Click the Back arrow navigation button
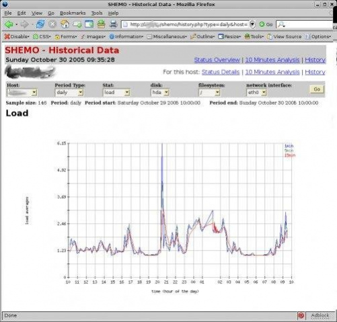This screenshot has width=337, height=322. [x=9, y=24]
